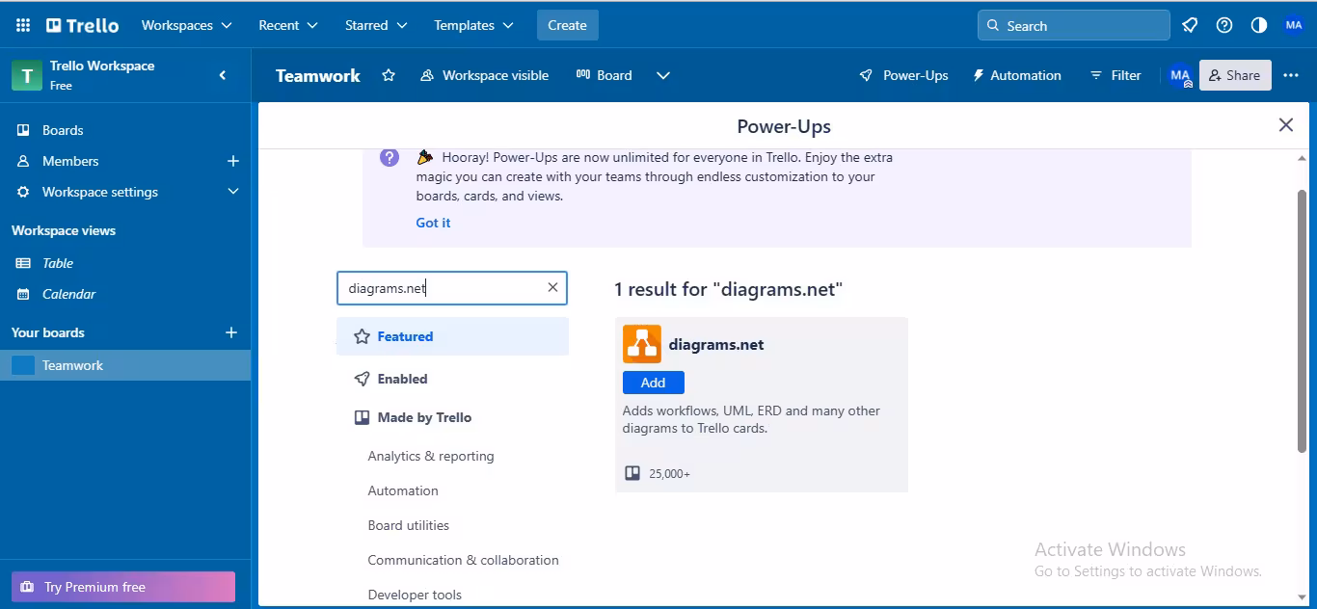The width and height of the screenshot is (1317, 609).
Task: Click the MA board member avatar
Action: tap(1180, 75)
